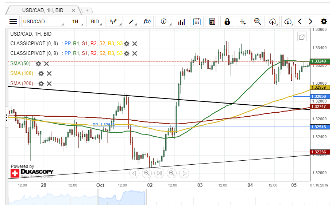Open the hamburger main menu
Image resolution: width=332 pixels, height=209 pixels.
pyautogui.click(x=13, y=21)
